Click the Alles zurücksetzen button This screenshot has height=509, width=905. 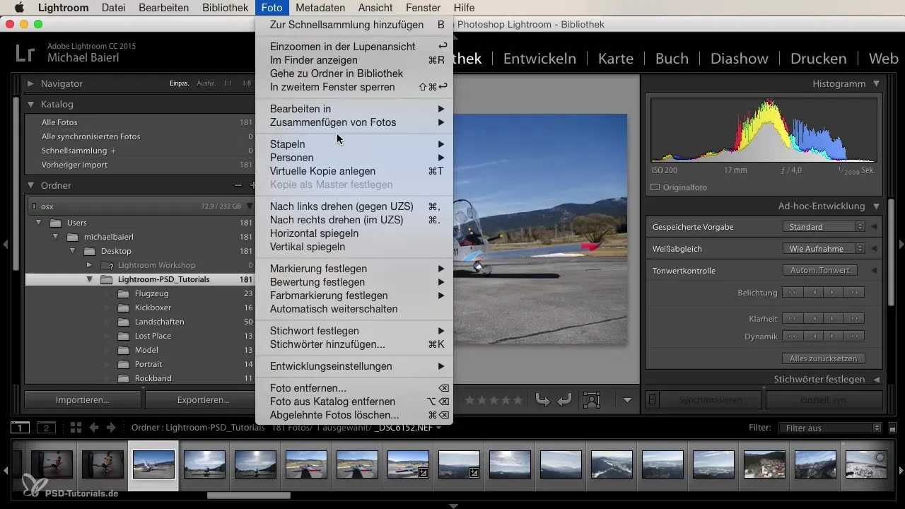click(823, 358)
